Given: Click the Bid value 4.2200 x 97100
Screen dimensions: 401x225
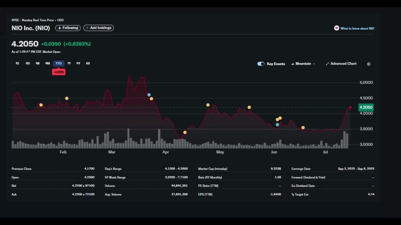Looking at the screenshot, I should (83, 186).
